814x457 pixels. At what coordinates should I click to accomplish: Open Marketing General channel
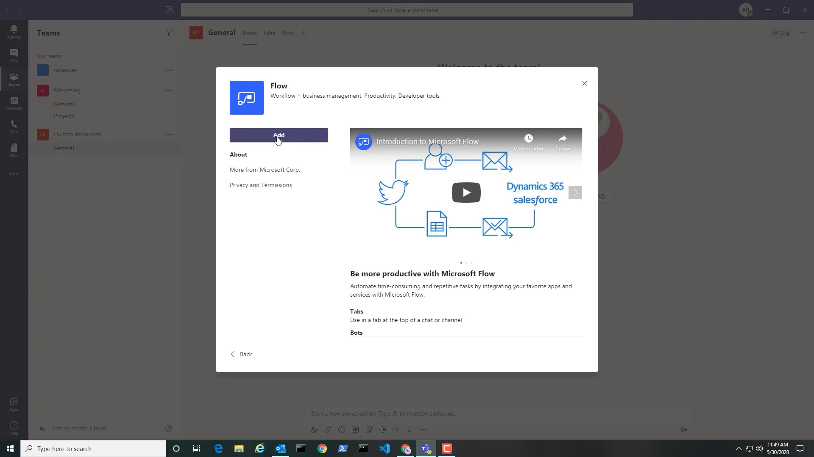[64, 104]
